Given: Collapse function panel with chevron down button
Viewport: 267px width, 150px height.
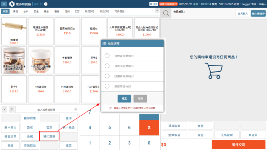Looking at the screenshot, I should pos(5,109).
